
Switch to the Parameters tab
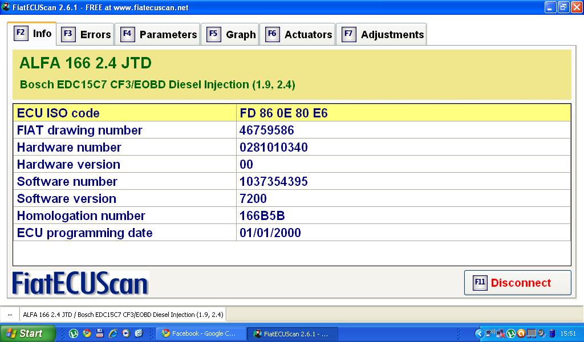point(159,35)
